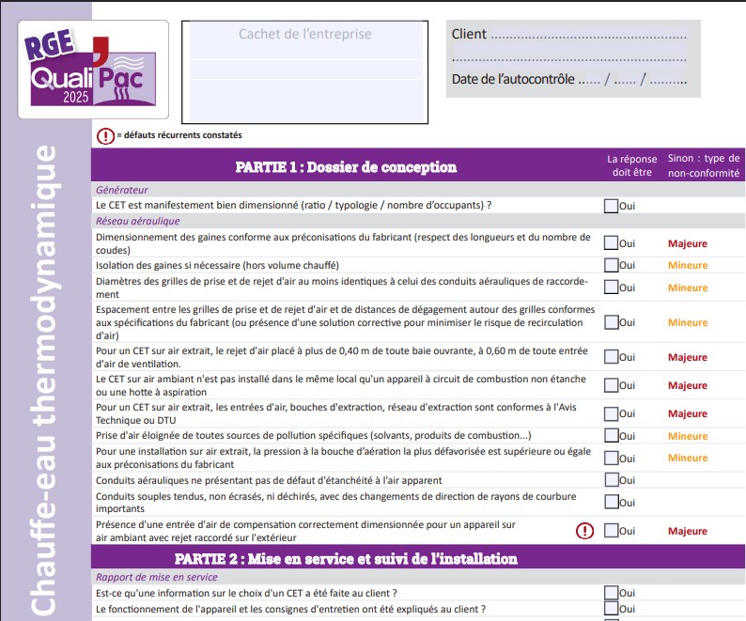Click the défauts récurrents warning icon in legend

pos(105,136)
